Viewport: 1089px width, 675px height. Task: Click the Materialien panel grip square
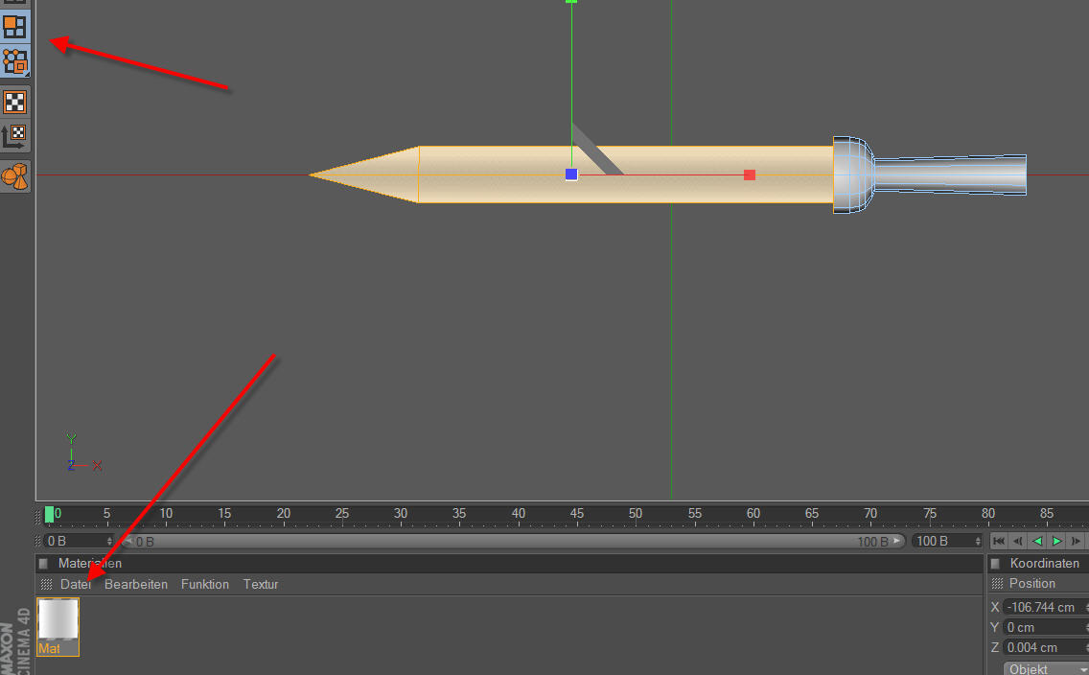tap(44, 563)
